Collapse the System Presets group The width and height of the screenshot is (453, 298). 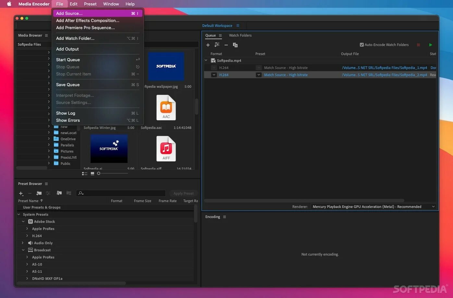coord(18,214)
